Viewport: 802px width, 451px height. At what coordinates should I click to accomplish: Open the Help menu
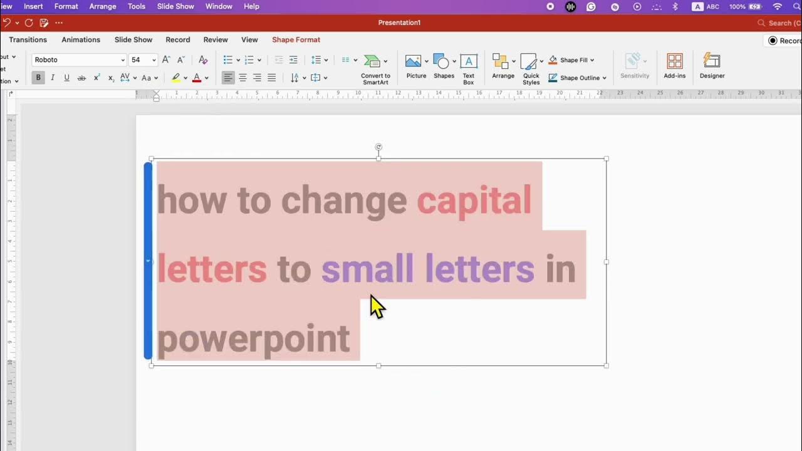(251, 6)
